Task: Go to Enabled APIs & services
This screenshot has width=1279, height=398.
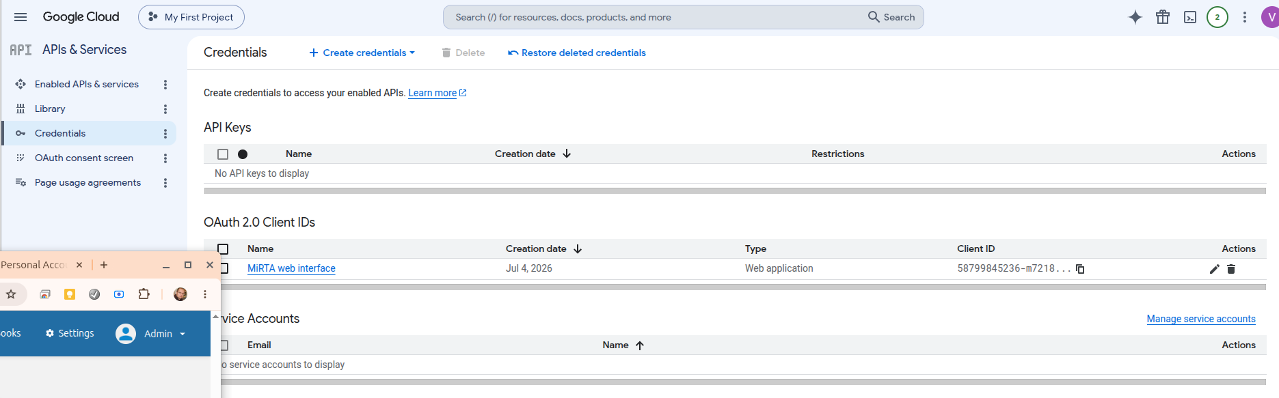Action: pyautogui.click(x=87, y=84)
